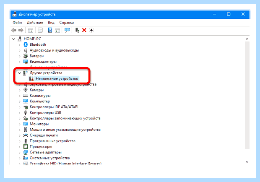Expand the Аудиовходы и аудиовыходы node
This screenshot has width=260, height=182.
tap(20, 50)
